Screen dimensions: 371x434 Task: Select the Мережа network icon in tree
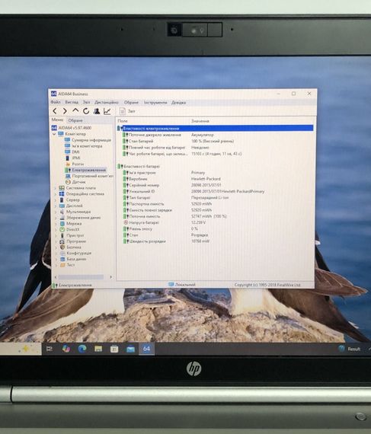pos(62,223)
